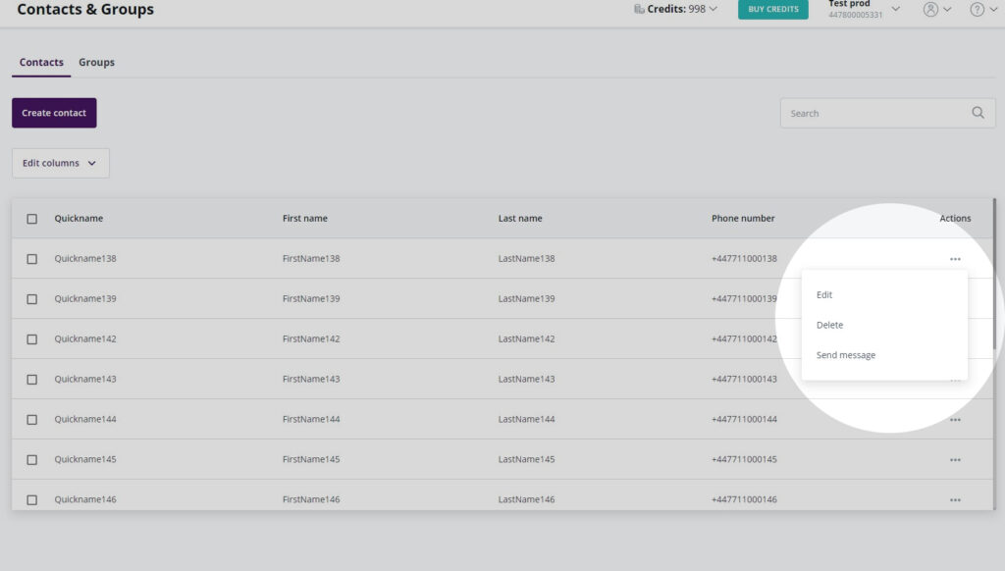Viewport: 1005px width, 571px height.
Task: Click the search magnifier icon
Action: click(x=978, y=113)
